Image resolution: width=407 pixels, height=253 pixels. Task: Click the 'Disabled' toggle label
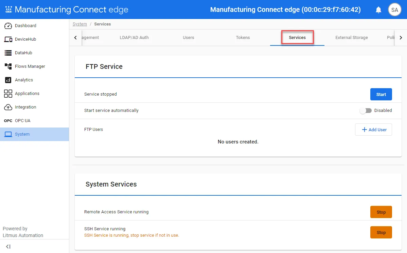tap(383, 111)
